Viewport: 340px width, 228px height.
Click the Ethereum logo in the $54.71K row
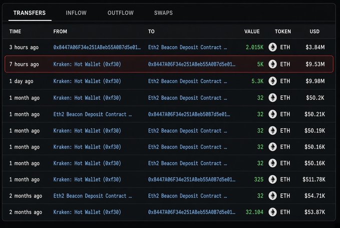(272, 195)
